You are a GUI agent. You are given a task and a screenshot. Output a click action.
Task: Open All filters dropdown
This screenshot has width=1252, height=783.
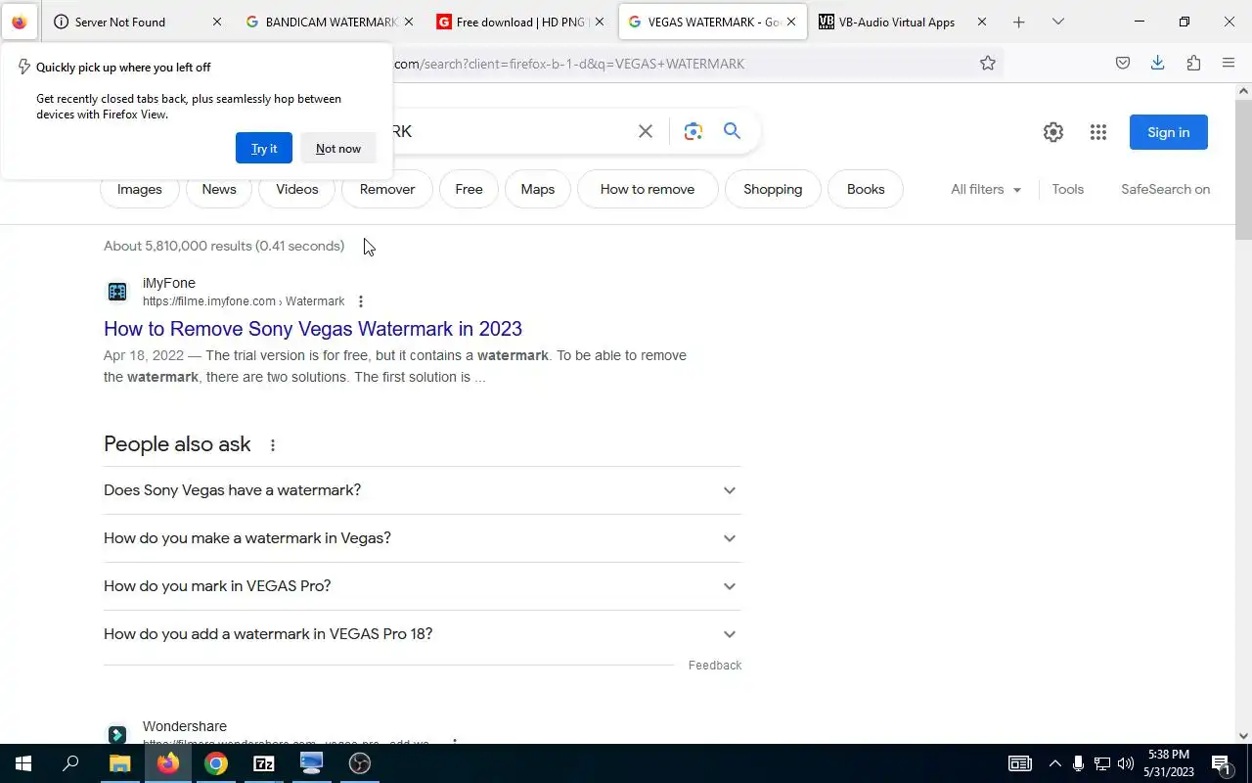(986, 189)
